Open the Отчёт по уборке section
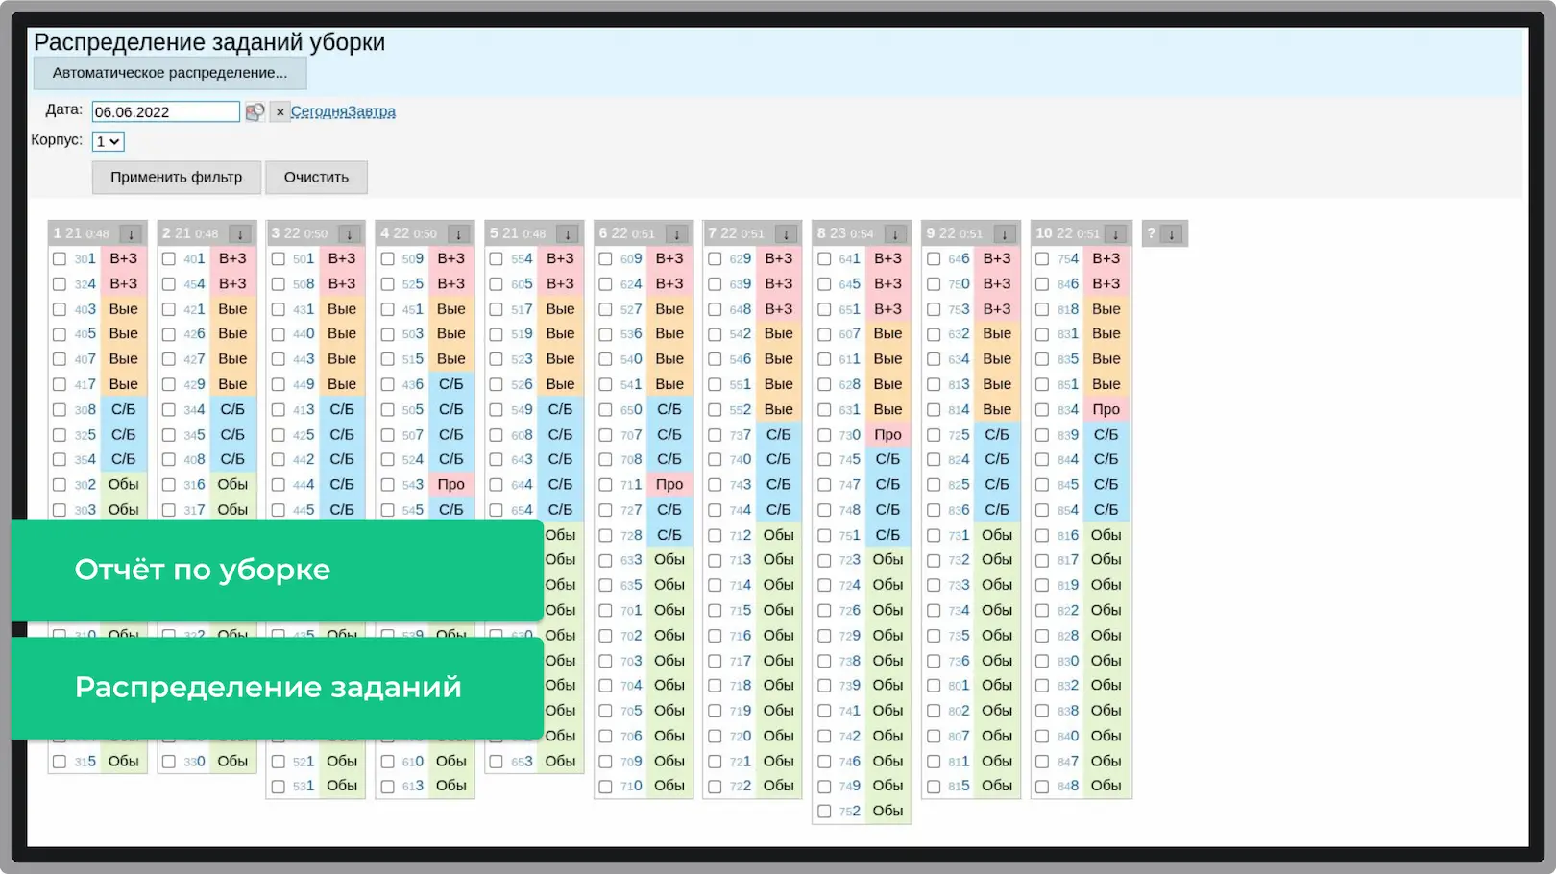Image resolution: width=1556 pixels, height=874 pixels. 278,570
